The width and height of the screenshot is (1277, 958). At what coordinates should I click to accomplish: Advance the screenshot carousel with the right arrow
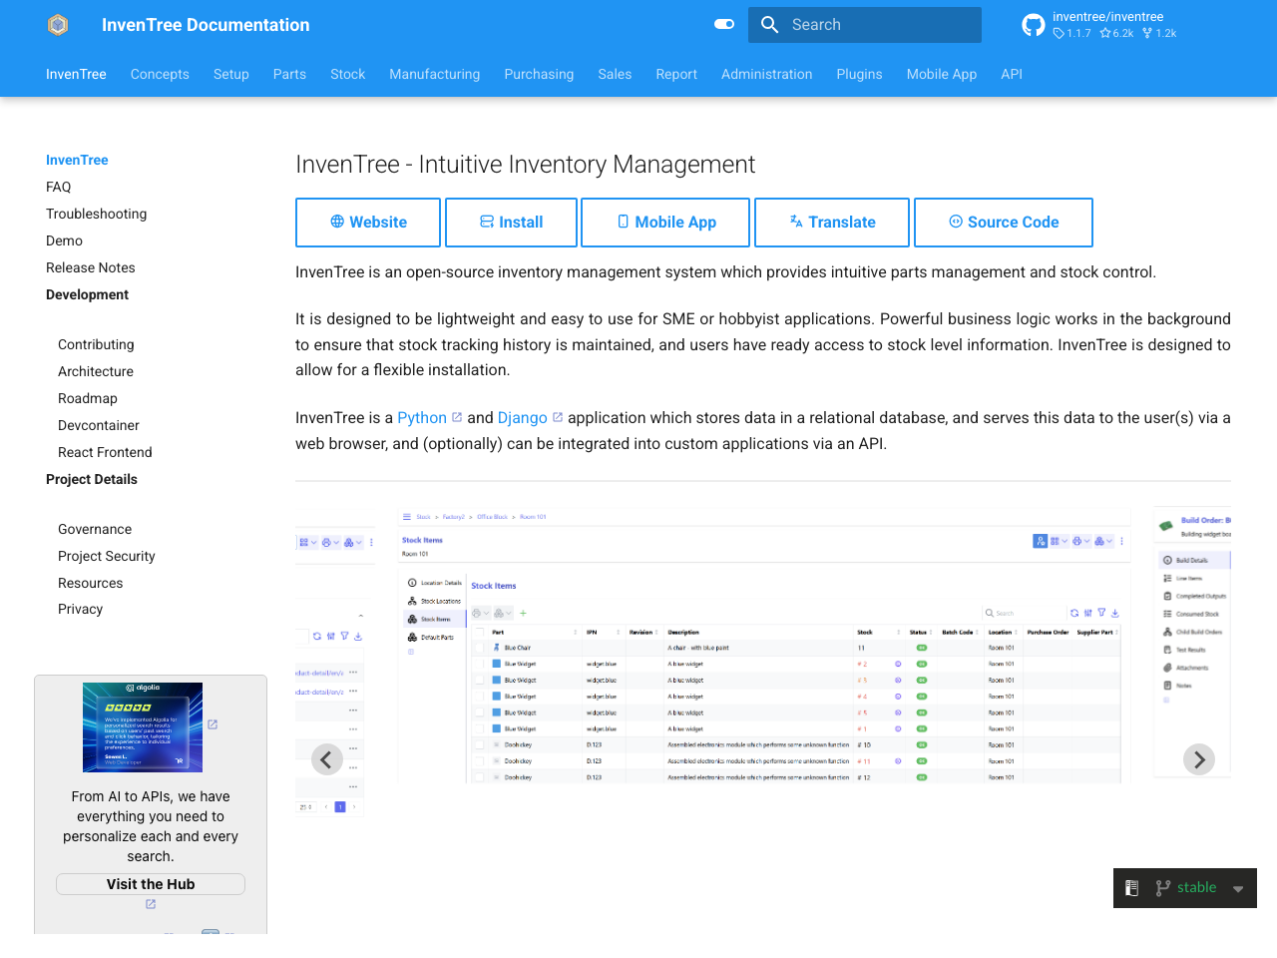[x=1199, y=759]
